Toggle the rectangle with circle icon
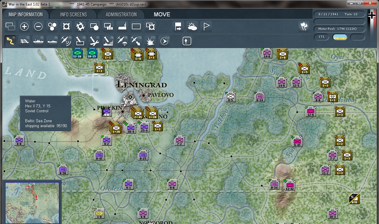Viewport: 379px width, 224px height. tap(94, 27)
